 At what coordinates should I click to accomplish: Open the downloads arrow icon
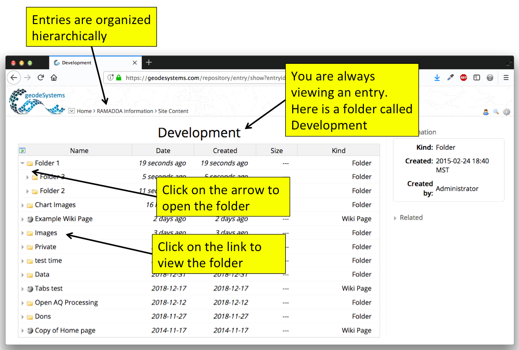(x=437, y=78)
